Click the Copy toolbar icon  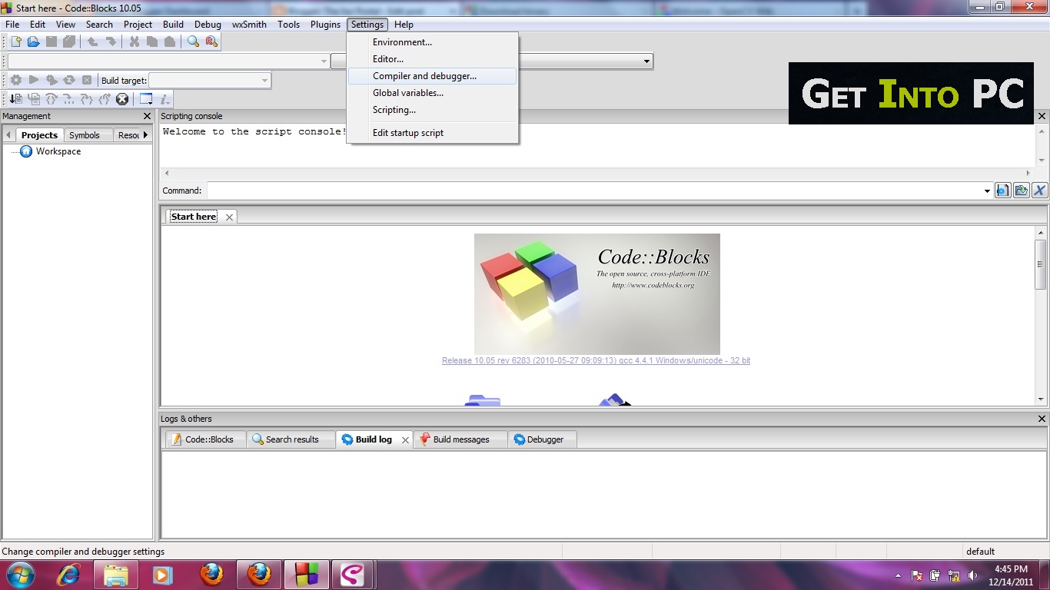tap(151, 42)
